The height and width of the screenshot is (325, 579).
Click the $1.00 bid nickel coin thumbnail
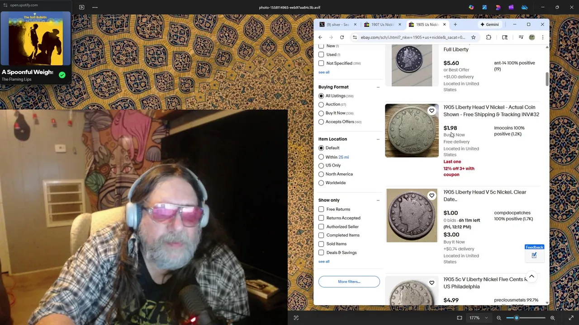(x=412, y=215)
